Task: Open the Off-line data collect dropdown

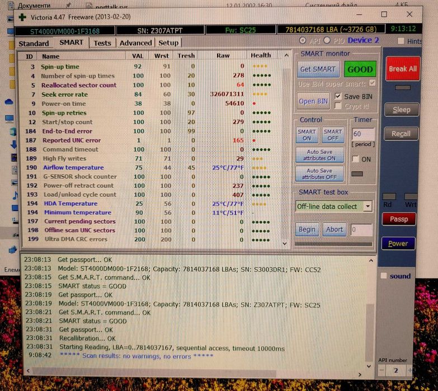Action: [x=368, y=206]
